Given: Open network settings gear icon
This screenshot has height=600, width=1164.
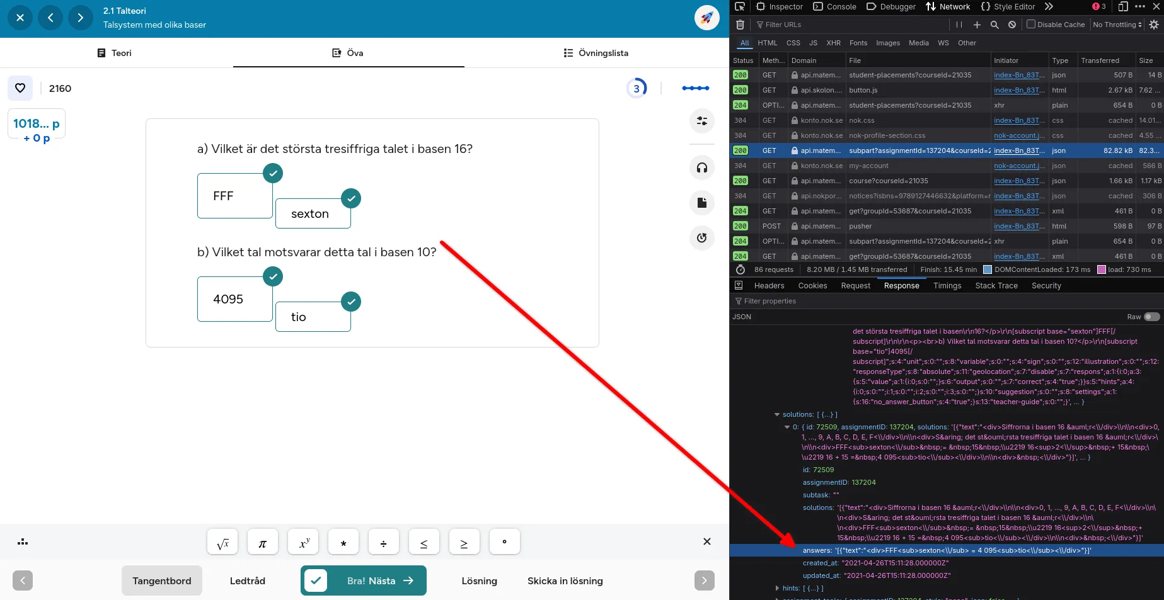Looking at the screenshot, I should (x=1154, y=25).
